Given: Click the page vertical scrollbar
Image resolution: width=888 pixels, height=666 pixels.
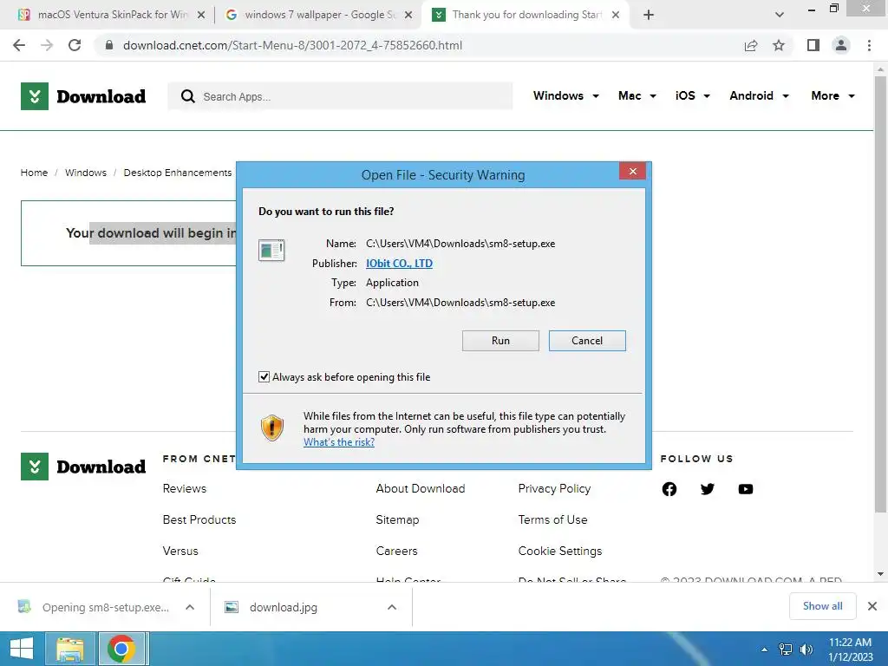Looking at the screenshot, I should (880, 295).
